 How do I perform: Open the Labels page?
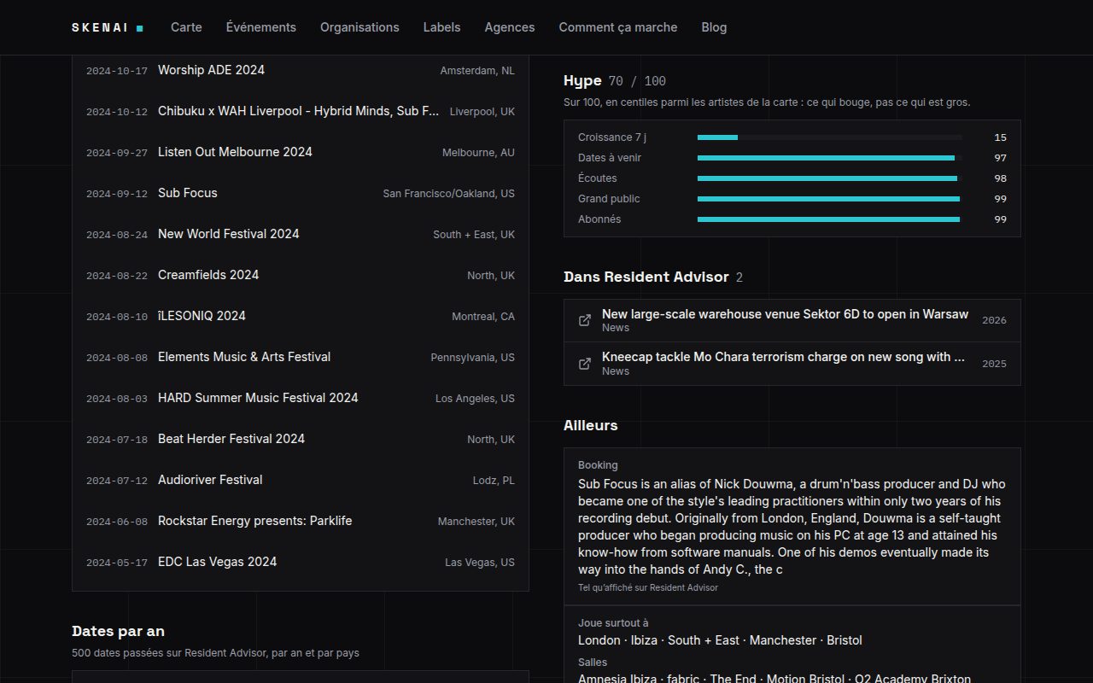441,27
